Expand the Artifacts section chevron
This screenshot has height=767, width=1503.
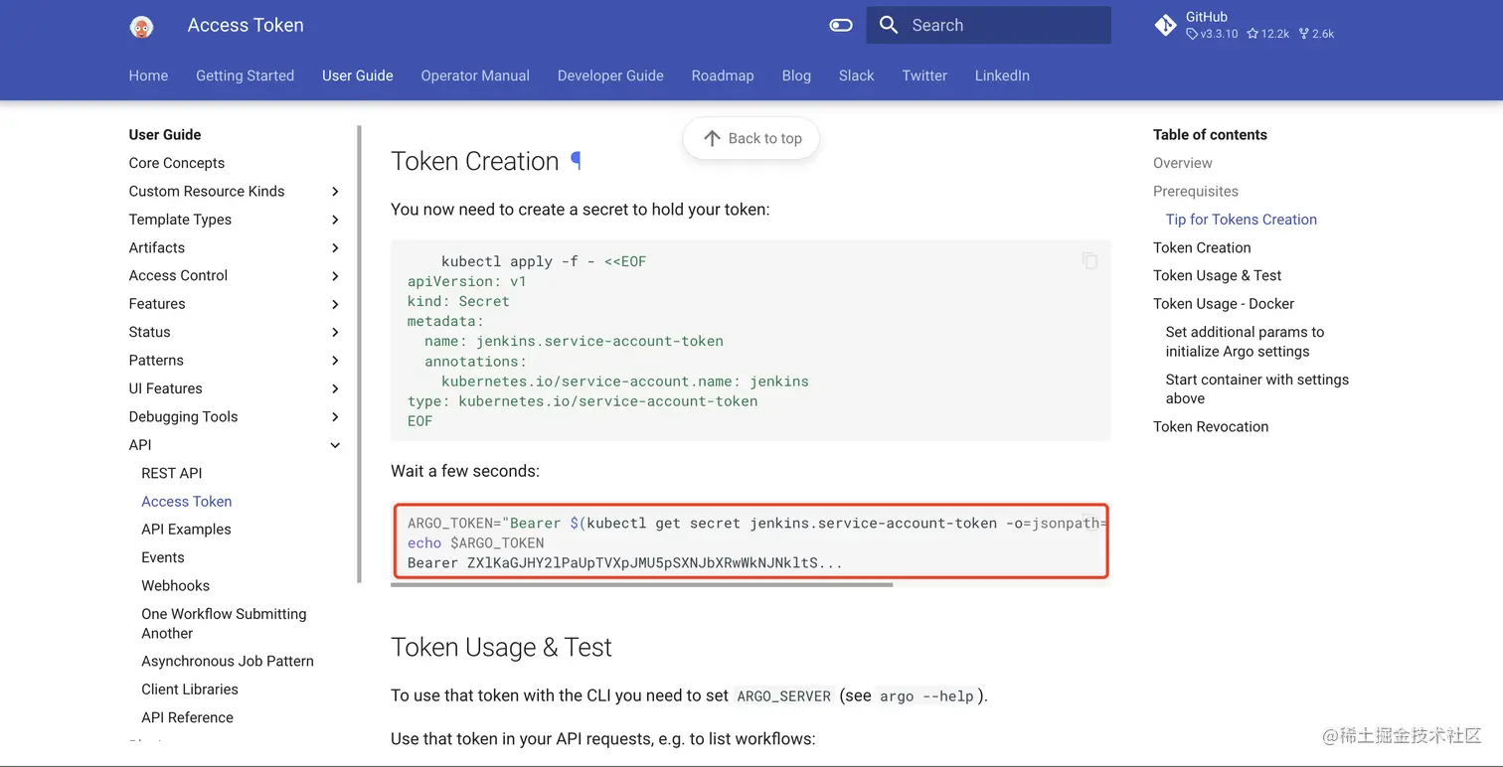(x=335, y=248)
